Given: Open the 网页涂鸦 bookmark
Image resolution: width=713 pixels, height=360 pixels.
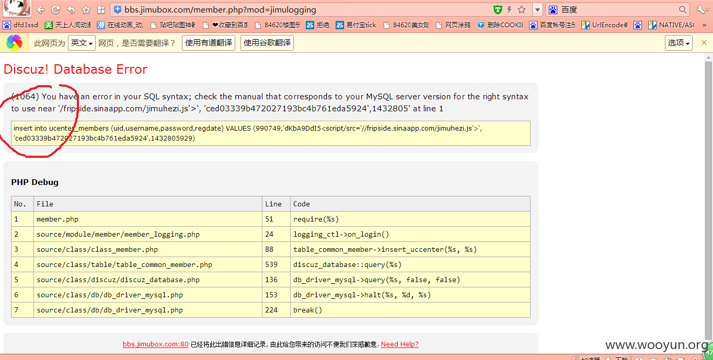Looking at the screenshot, I should pyautogui.click(x=453, y=25).
